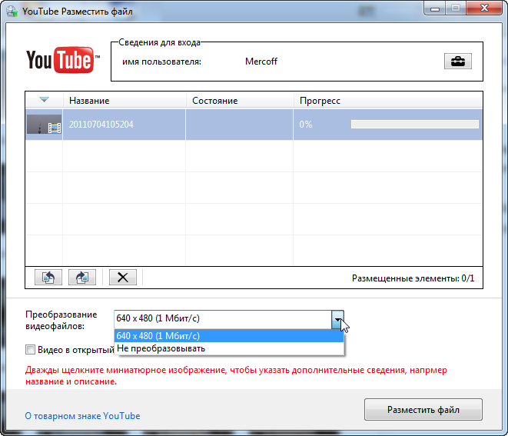Click the window title bar app icon
Viewport: 508px width, 436px height.
(12, 12)
